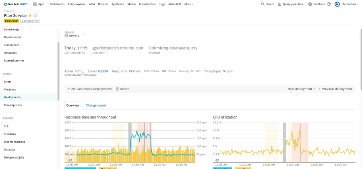Go to Next deployment

pos(302,89)
